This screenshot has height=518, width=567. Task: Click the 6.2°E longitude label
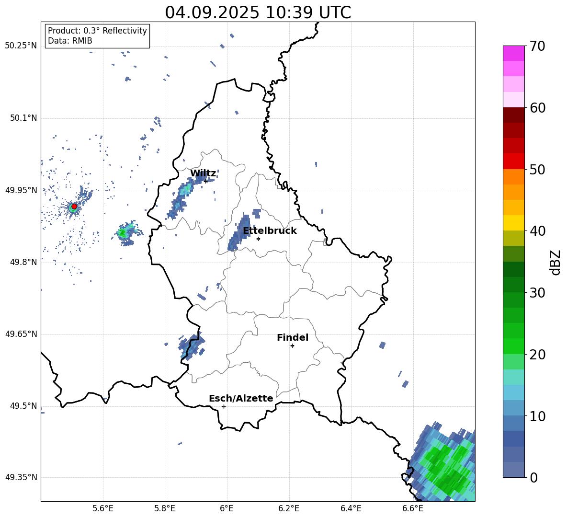[289, 508]
